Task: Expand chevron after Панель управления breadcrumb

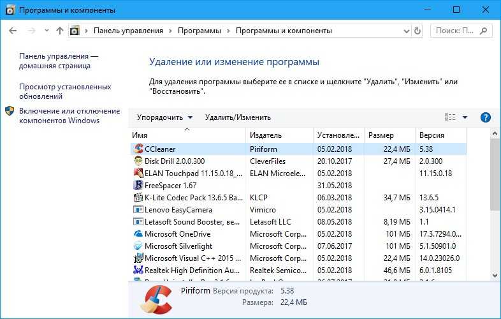Action: tap(170, 31)
